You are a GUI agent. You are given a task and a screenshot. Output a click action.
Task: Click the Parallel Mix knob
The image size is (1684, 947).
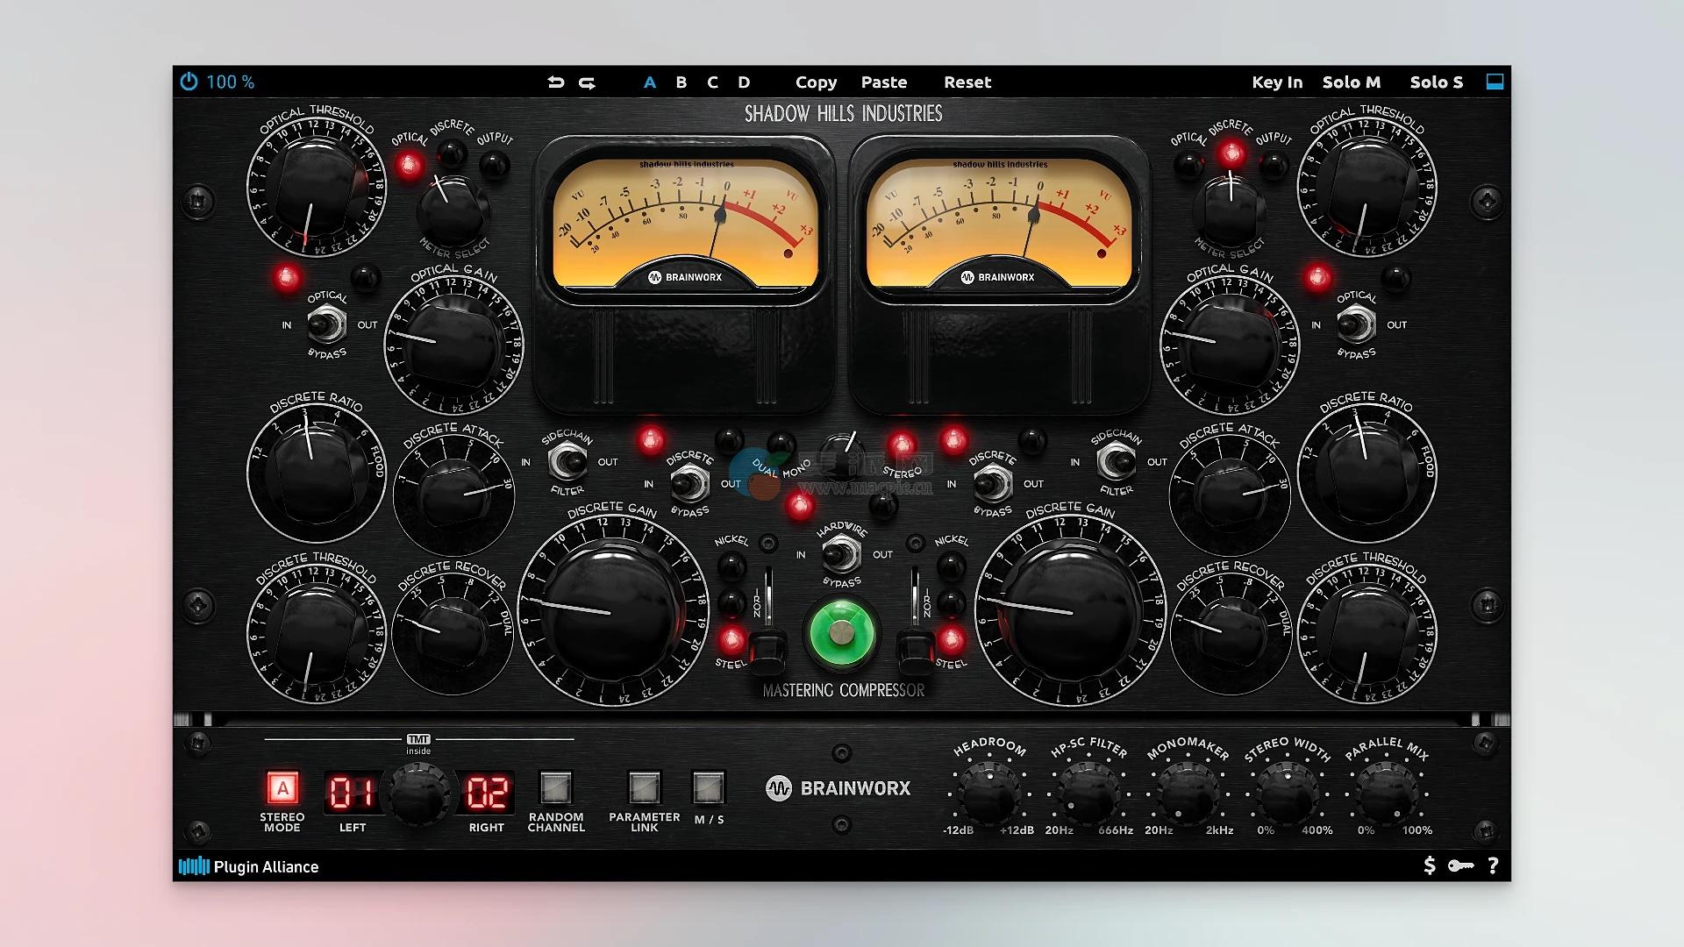pyautogui.click(x=1388, y=794)
